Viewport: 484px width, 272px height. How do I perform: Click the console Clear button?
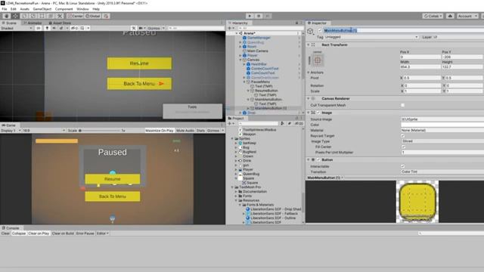(5, 233)
